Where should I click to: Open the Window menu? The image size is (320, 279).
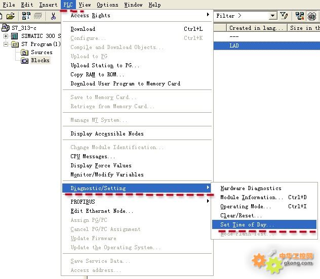tap(133, 5)
